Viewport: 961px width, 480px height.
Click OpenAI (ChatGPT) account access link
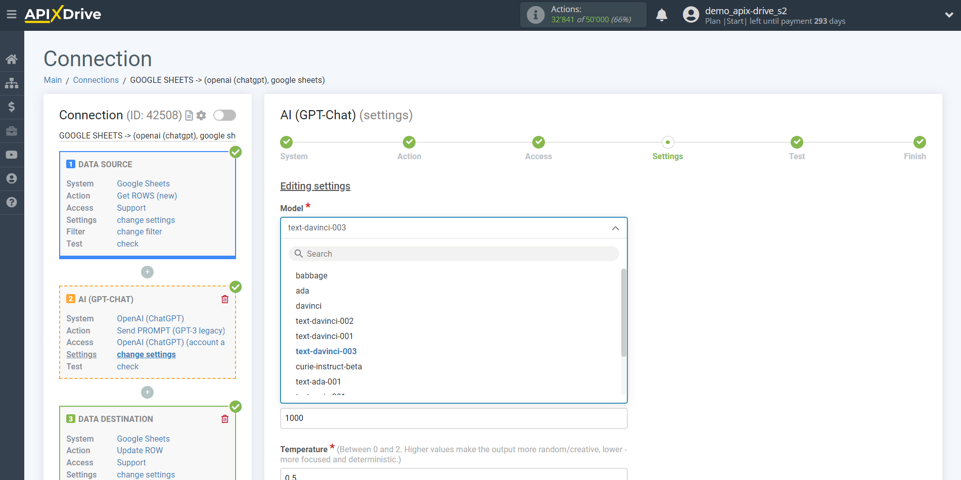click(171, 342)
